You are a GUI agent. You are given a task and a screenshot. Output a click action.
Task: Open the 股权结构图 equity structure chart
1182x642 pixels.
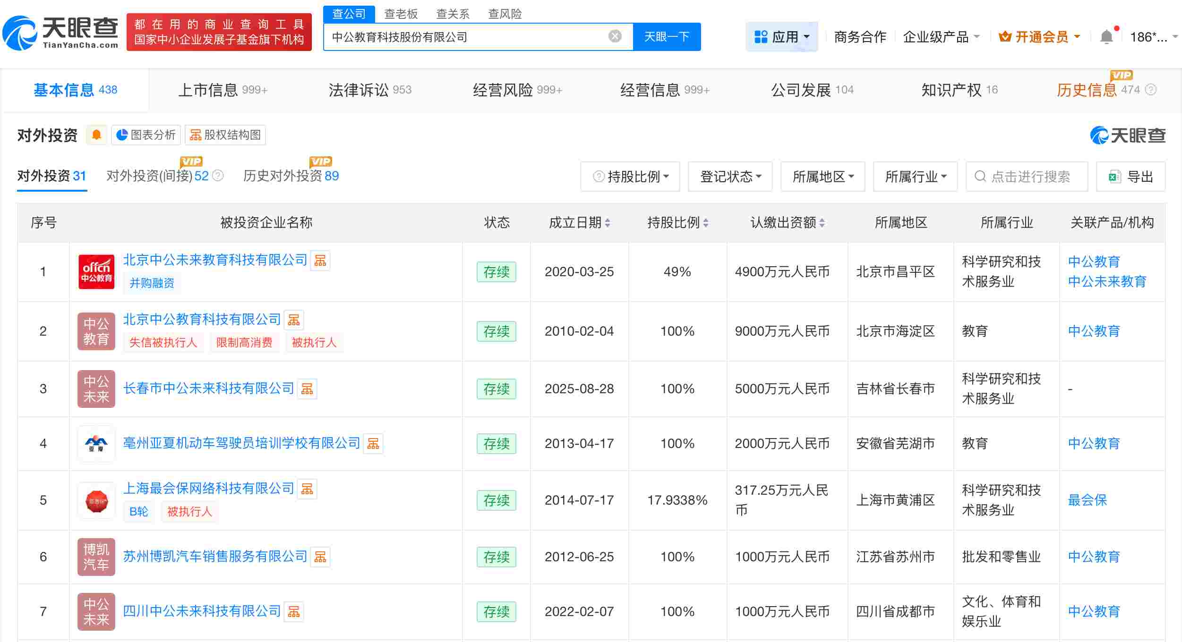[225, 135]
